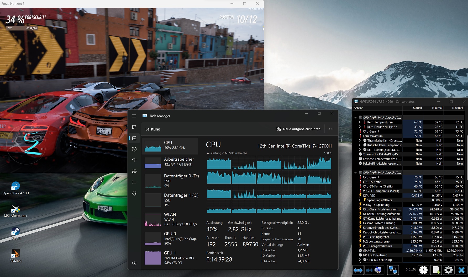The height and width of the screenshot is (277, 468).
Task: Click HWiNFO monitor with magnifier icon
Action: pos(378,270)
